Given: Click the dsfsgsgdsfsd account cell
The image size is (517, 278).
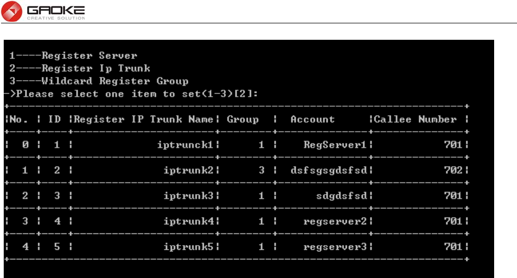Looking at the screenshot, I should pos(329,170).
